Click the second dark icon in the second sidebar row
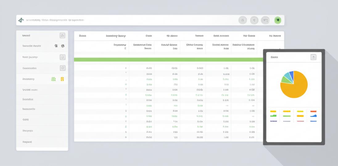Viewport: 338px width, 166px height. point(63,46)
